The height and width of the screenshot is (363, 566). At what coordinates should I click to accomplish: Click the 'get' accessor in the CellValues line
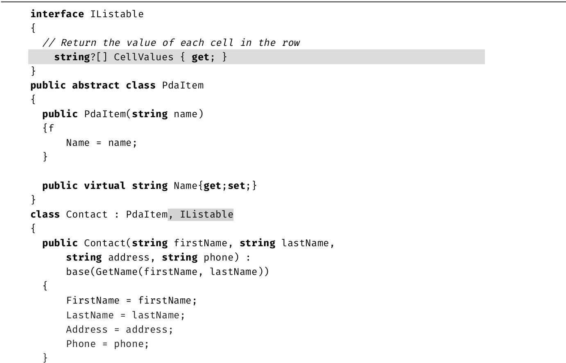pos(200,57)
